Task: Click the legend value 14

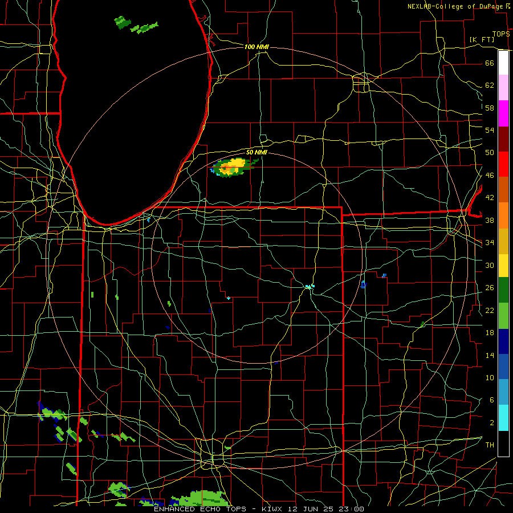Action: pos(490,355)
